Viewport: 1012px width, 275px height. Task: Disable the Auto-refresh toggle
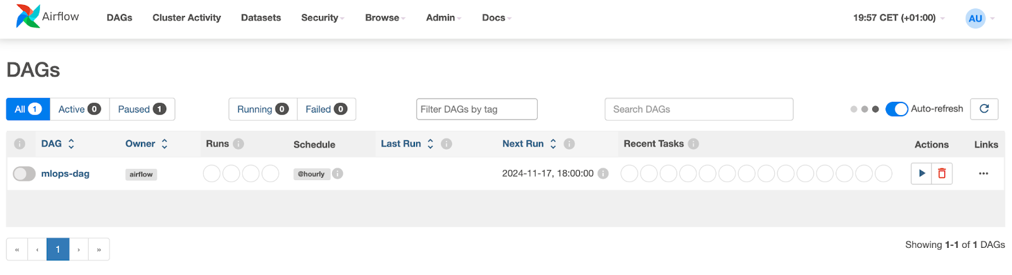tap(896, 109)
